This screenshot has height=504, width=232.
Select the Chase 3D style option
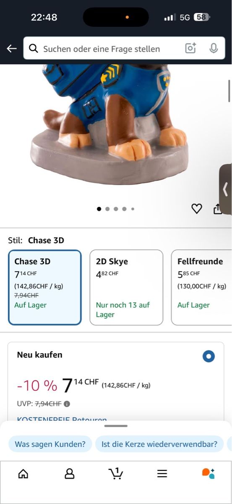pos(44,288)
